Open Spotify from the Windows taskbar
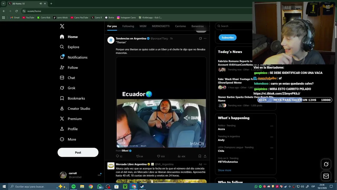Screen dimensions: 337x190 point(73,187)
